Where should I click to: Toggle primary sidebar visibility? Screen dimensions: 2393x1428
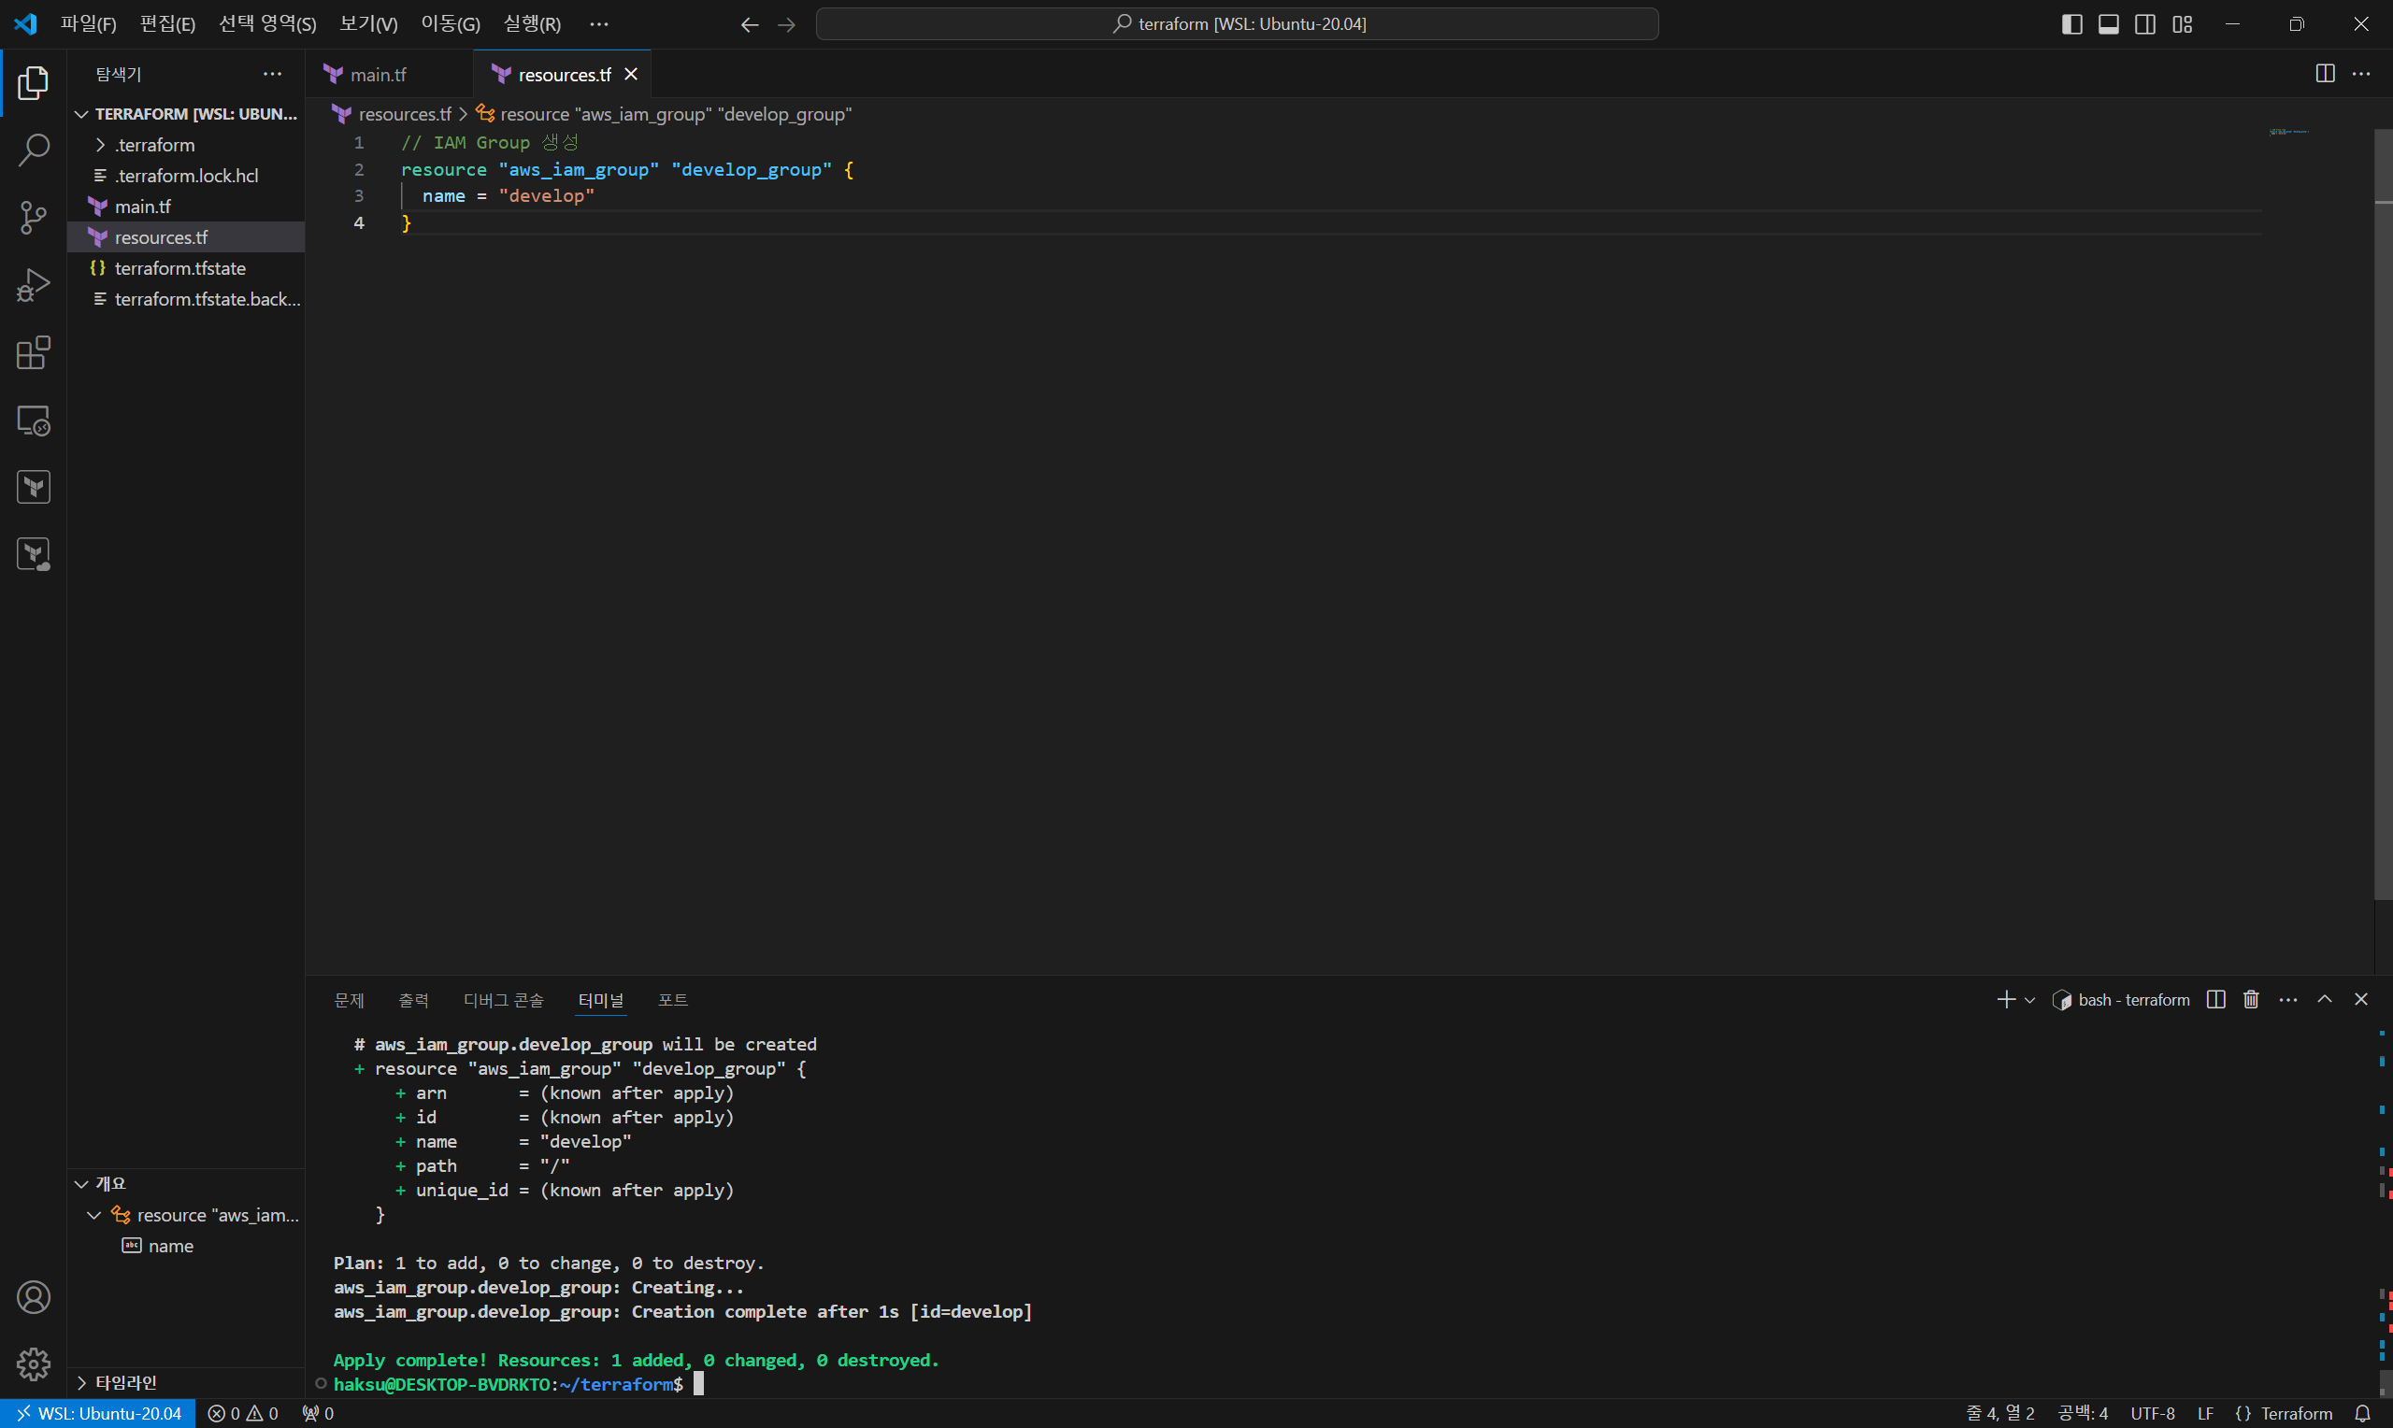point(2071,24)
